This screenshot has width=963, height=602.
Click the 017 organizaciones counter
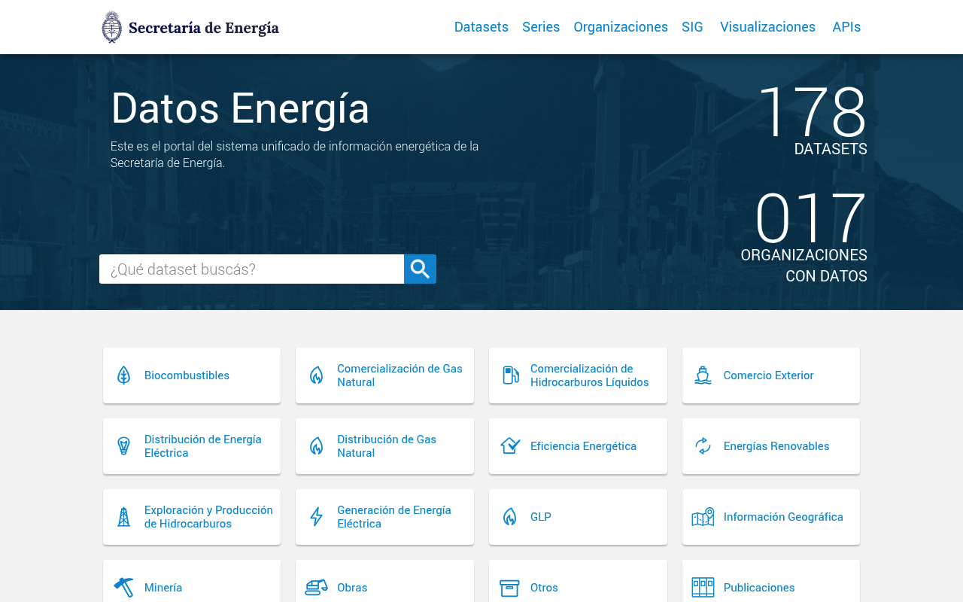pos(811,218)
